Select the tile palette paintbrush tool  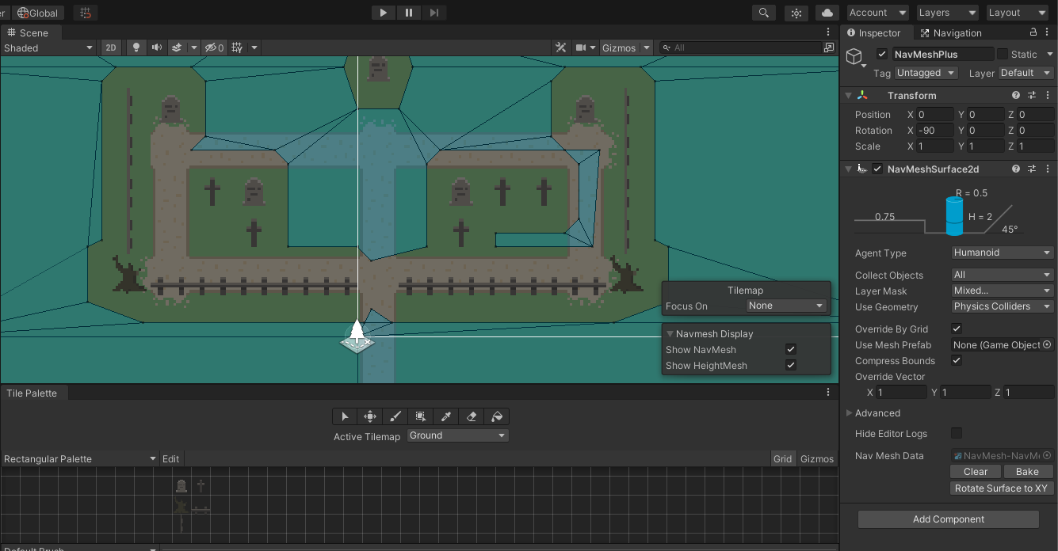395,416
